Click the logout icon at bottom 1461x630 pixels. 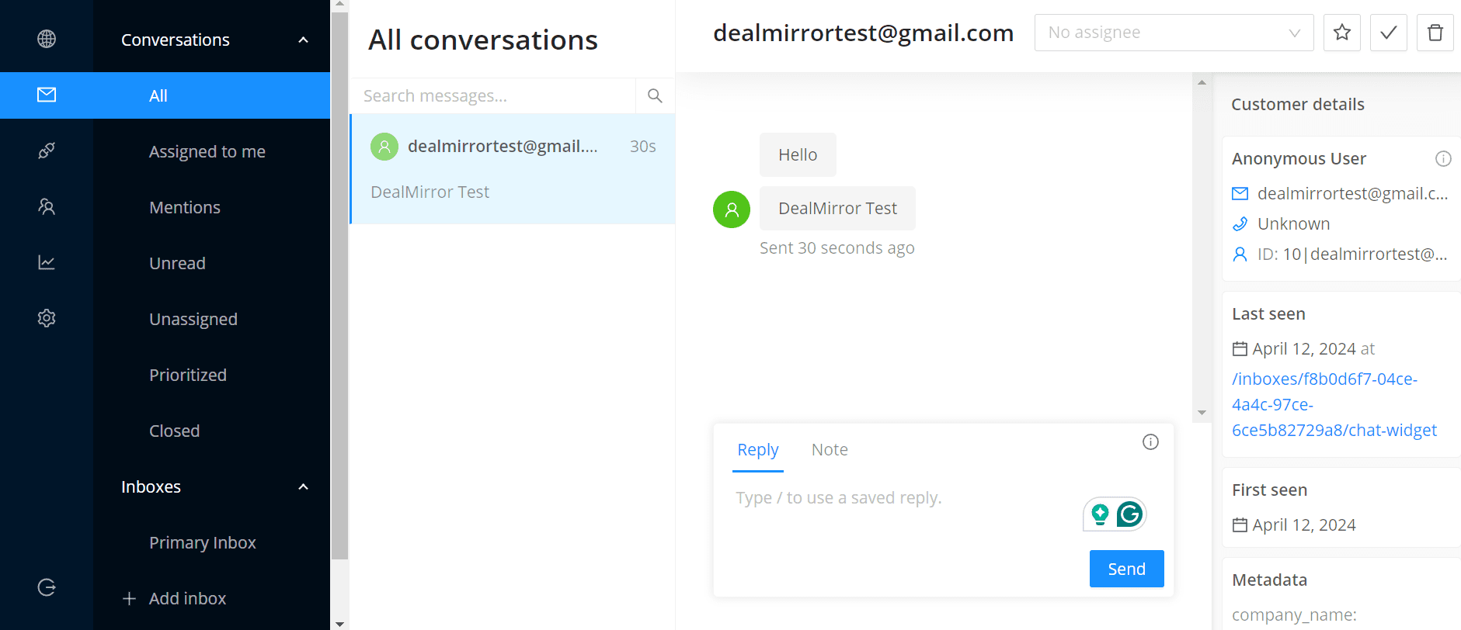47,587
